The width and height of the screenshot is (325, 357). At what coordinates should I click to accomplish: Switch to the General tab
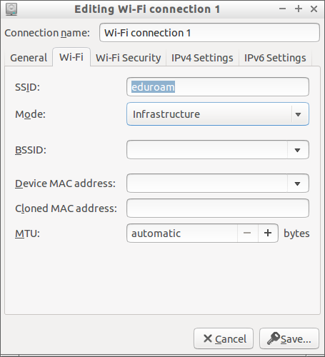click(29, 58)
